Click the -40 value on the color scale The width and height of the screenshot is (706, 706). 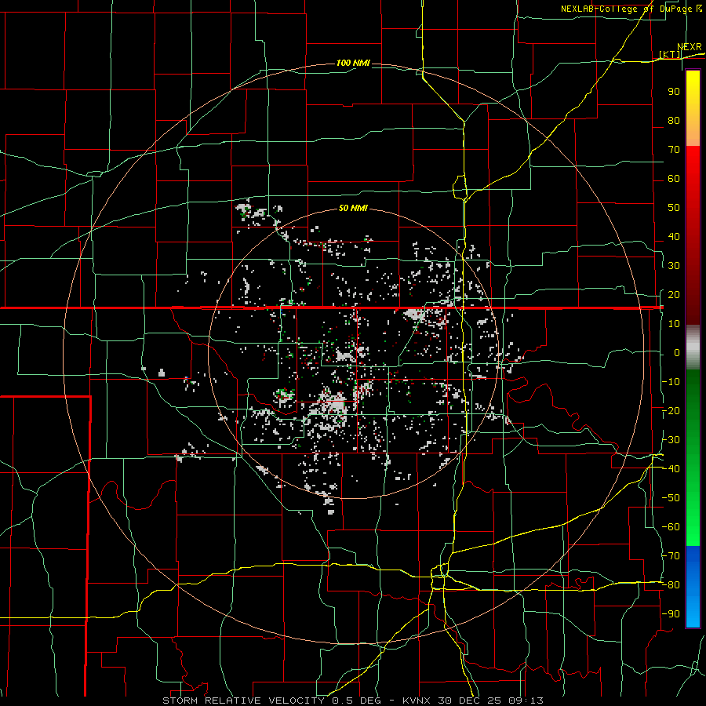(671, 469)
